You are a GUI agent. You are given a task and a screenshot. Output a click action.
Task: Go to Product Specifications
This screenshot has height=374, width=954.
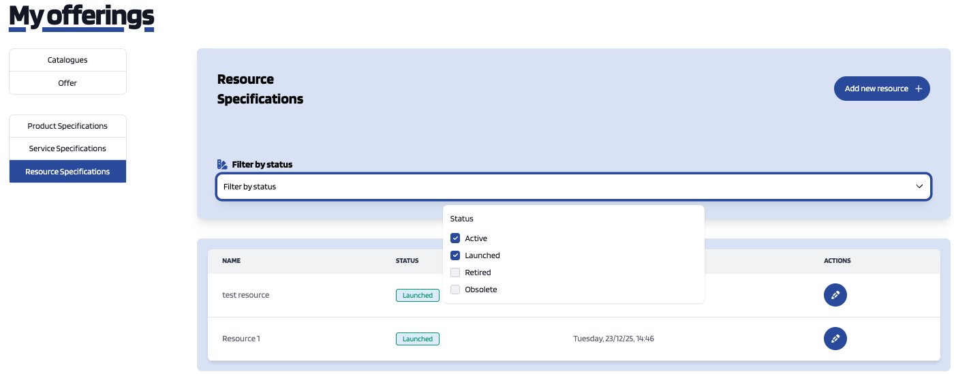[67, 126]
